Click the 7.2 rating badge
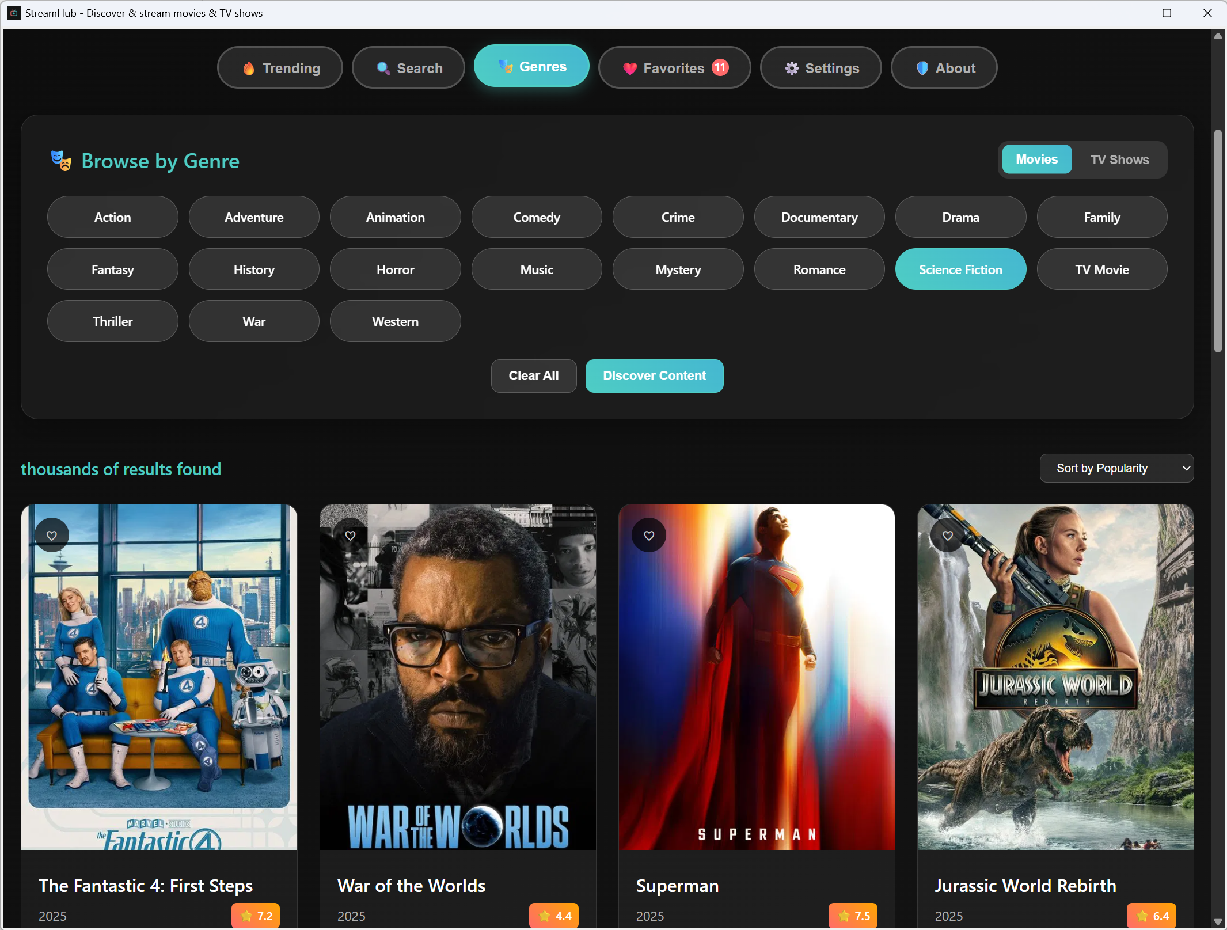The image size is (1227, 930). (256, 916)
